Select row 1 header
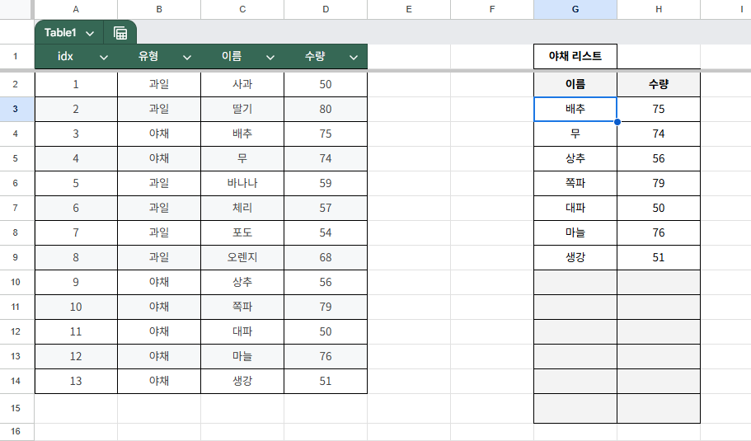Viewport: 751px width, 441px height. [16, 57]
